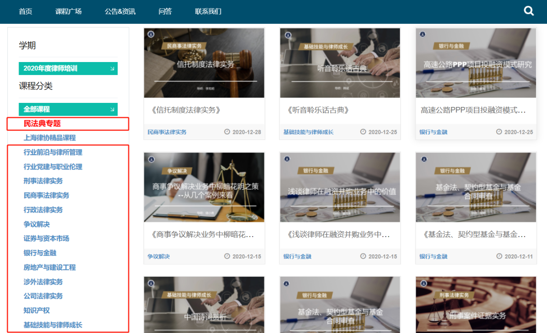Click 基础技能与律师成长 tag under 听音聆乐话古典
The width and height of the screenshot is (547, 333).
308,132
